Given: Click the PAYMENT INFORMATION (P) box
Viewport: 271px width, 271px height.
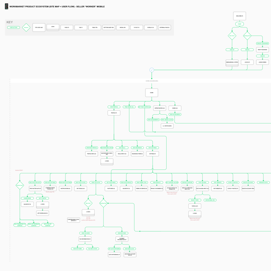Looking at the screenshot, I should tap(122, 239).
